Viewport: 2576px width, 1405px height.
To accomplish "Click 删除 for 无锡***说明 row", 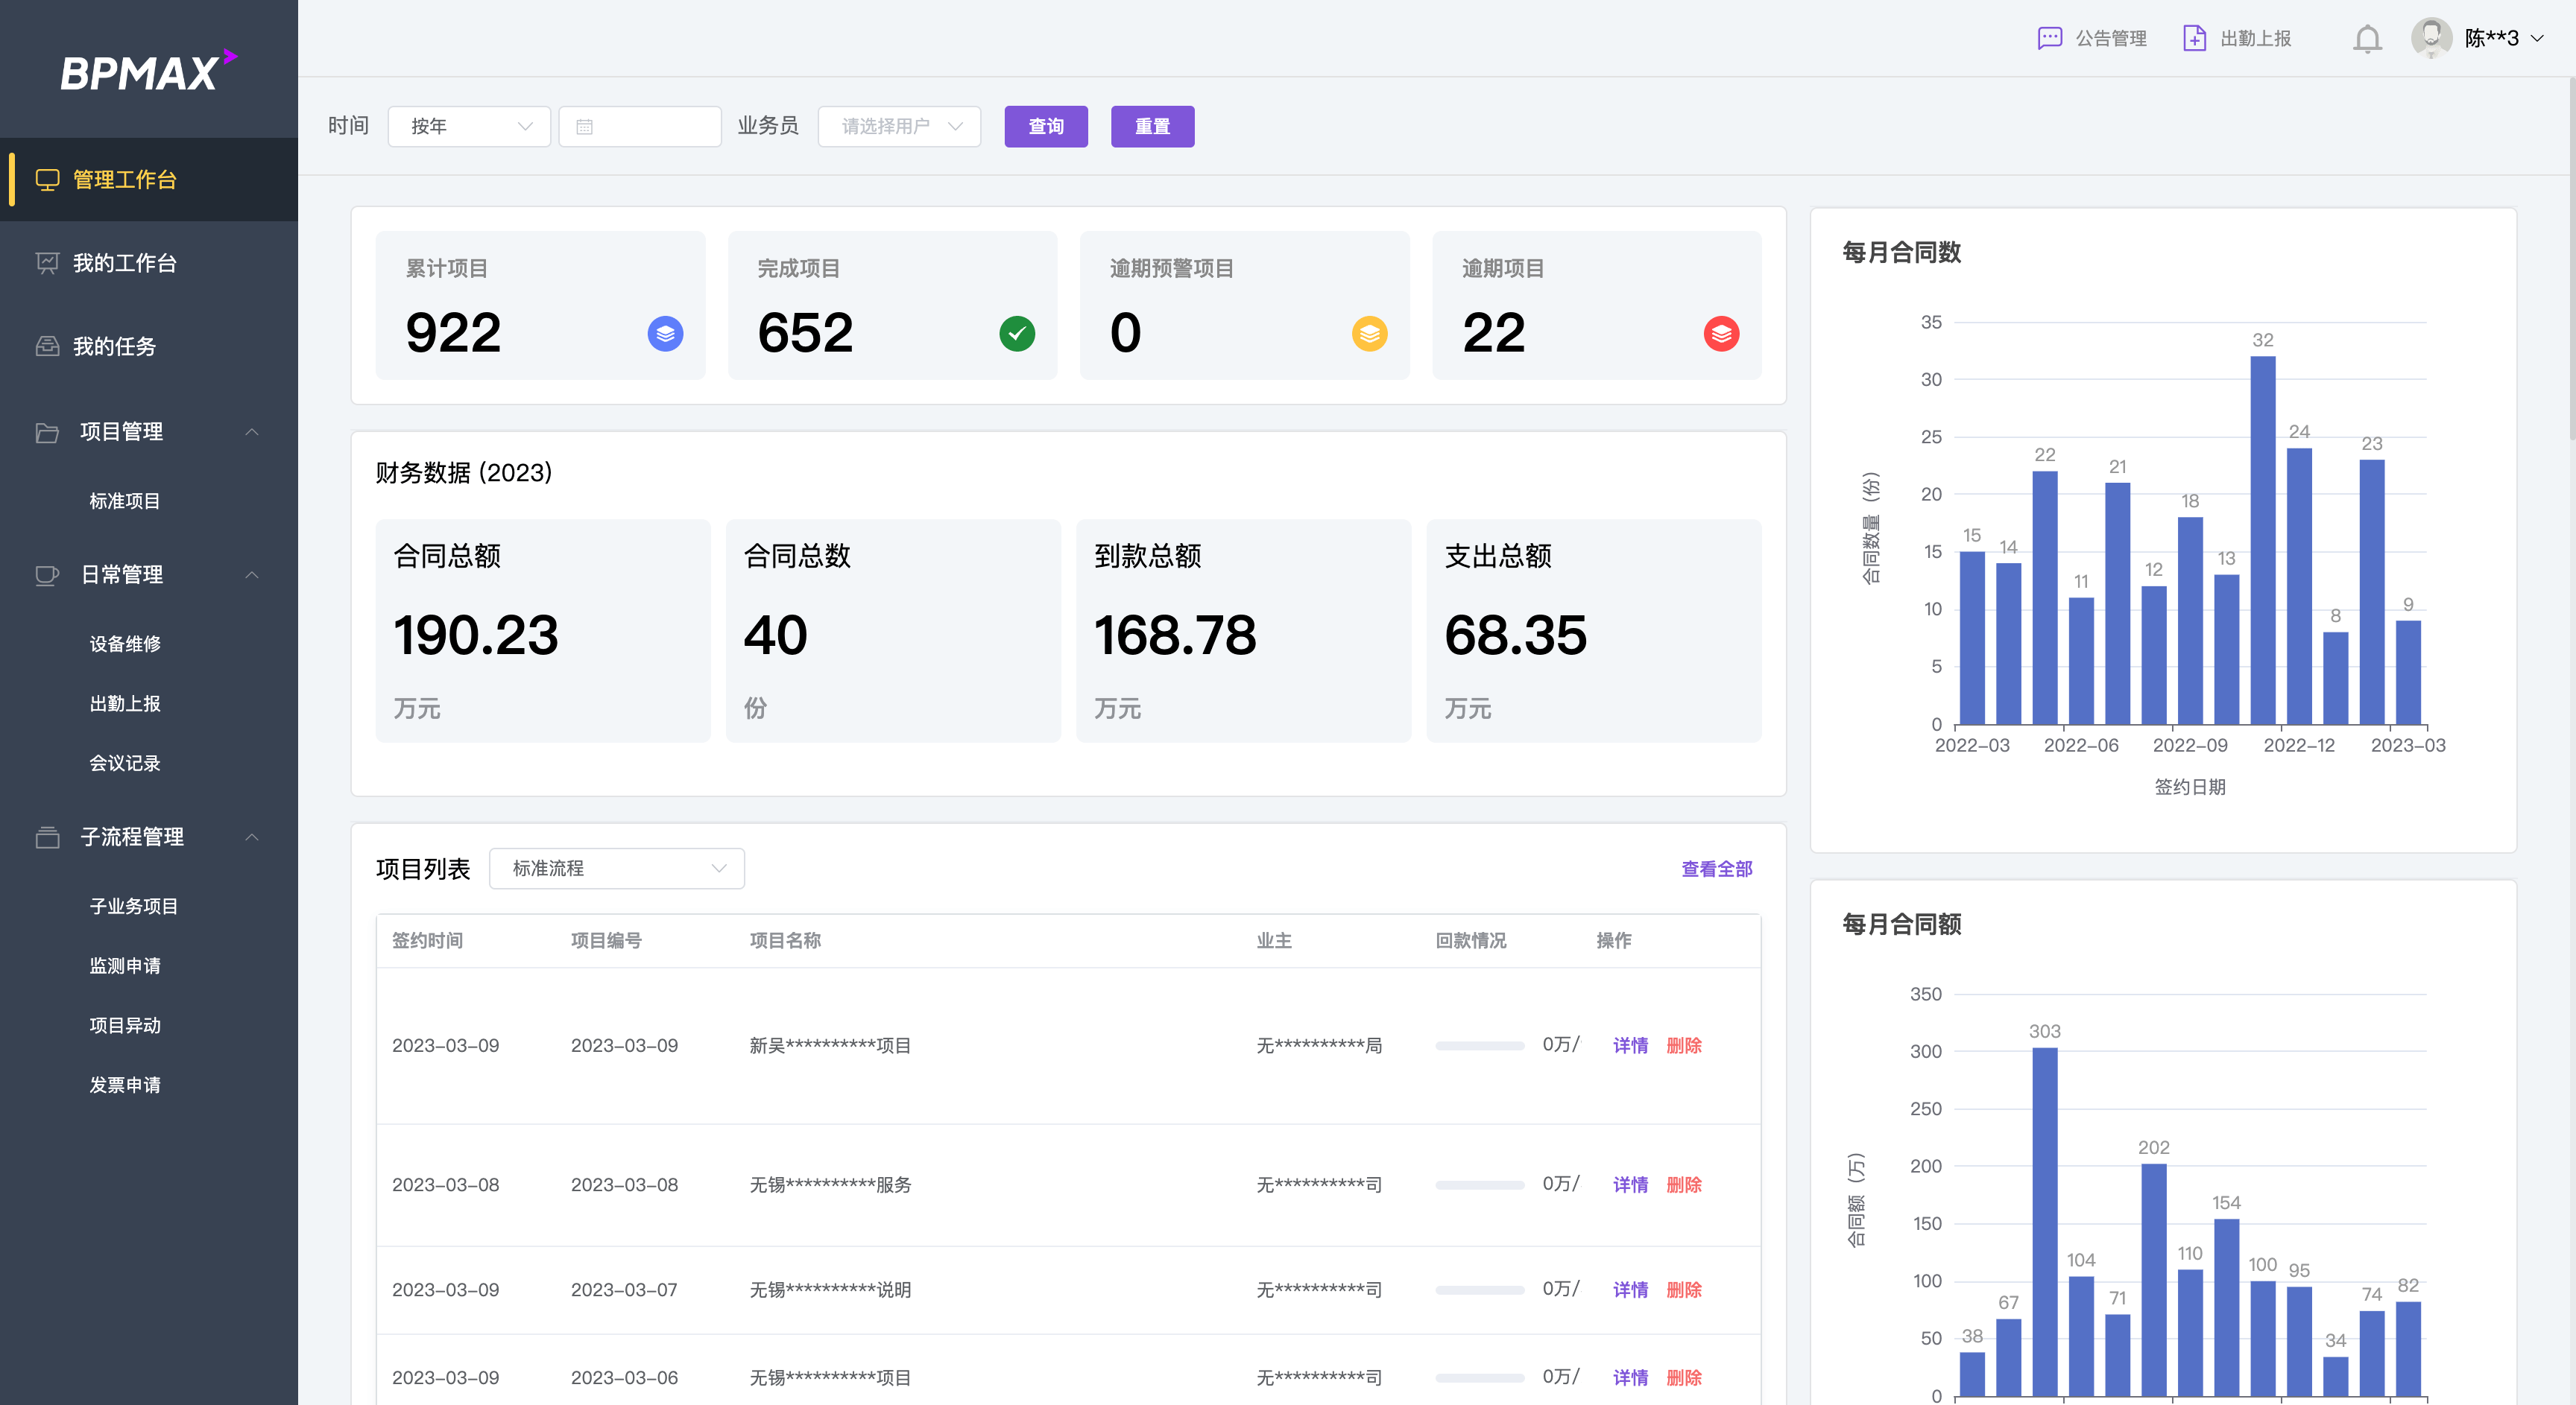I will coord(1684,1290).
